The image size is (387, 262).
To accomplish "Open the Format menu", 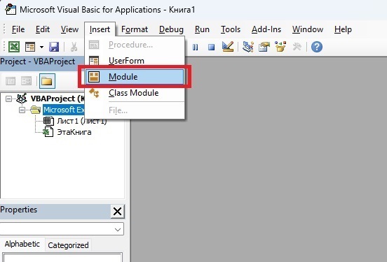I will [135, 29].
